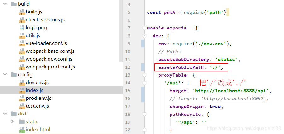Image resolution: width=284 pixels, height=134 pixels.
Task: Open webpack.base.conf.js file
Action: tap(50, 51)
